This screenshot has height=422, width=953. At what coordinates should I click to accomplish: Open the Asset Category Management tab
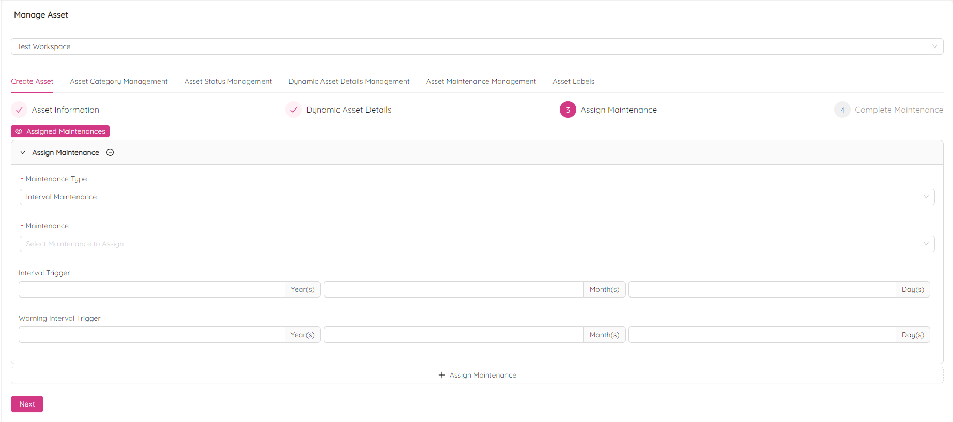pos(119,81)
